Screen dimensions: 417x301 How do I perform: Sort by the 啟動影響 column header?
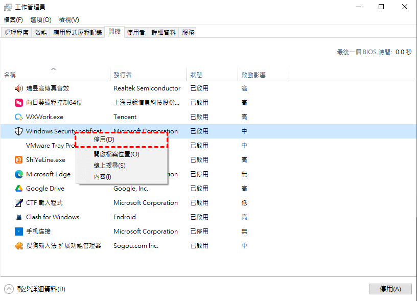pyautogui.click(x=263, y=75)
